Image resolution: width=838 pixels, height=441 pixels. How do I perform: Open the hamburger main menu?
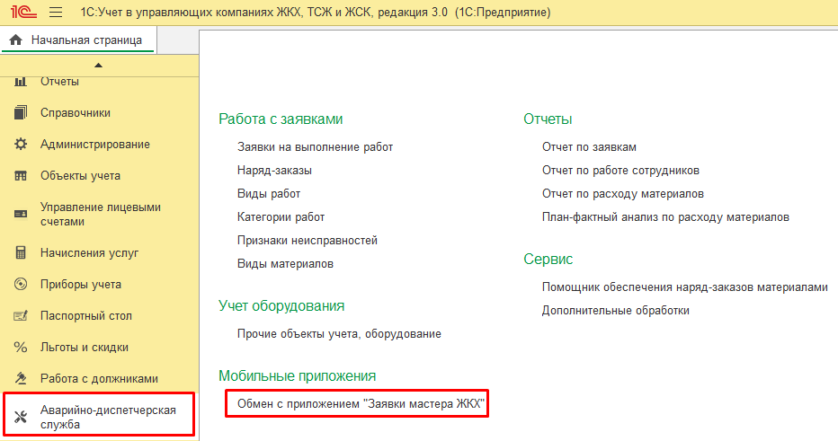pos(56,12)
